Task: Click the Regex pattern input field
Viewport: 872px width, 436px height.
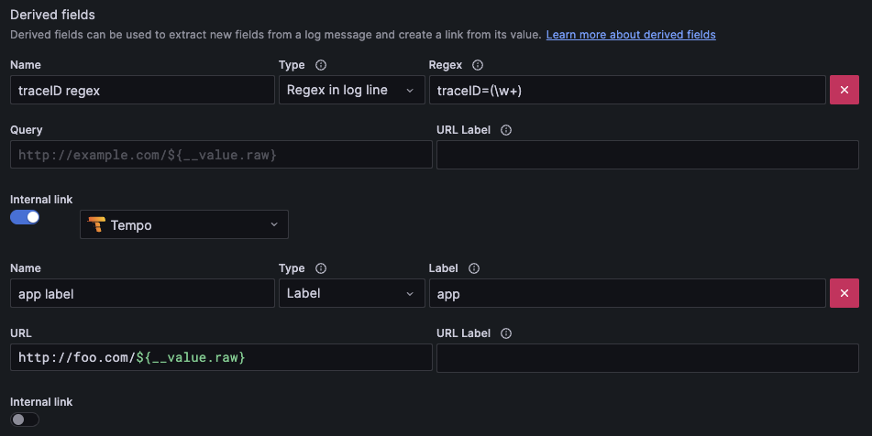Action: pos(627,90)
